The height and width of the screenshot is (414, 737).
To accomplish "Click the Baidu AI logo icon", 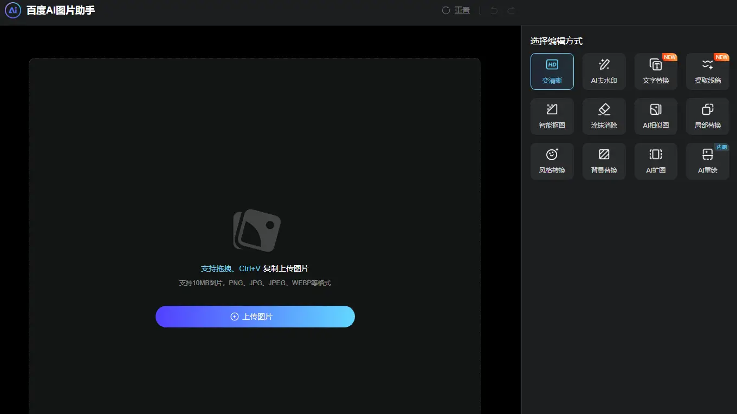I will tap(12, 10).
